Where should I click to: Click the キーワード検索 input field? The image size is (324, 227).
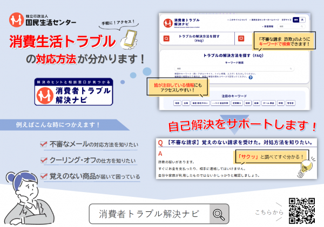[234, 69]
